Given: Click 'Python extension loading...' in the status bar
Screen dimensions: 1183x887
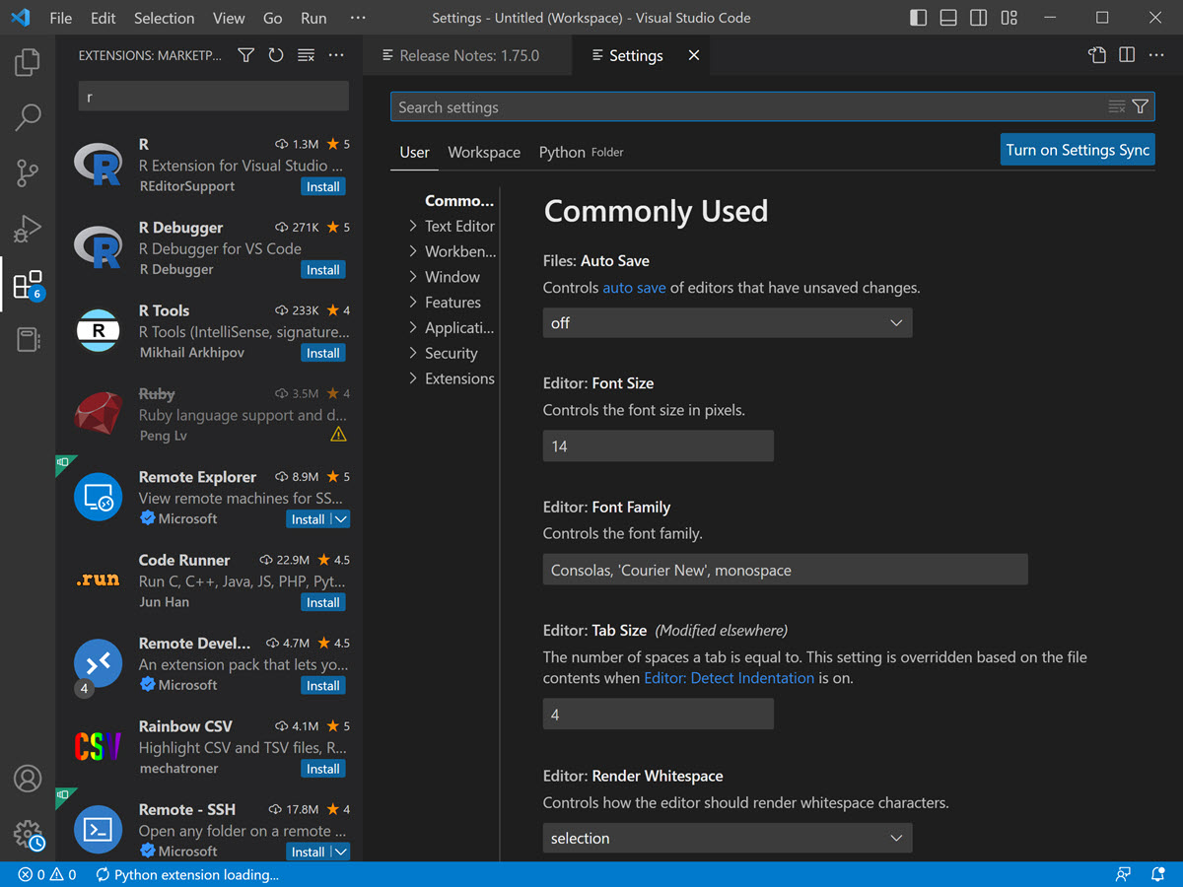Looking at the screenshot, I should coord(187,875).
